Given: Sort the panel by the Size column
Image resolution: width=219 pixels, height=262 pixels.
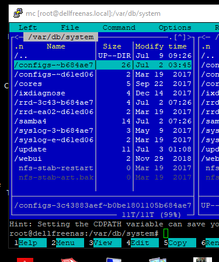Looking at the screenshot, I should [x=112, y=46].
